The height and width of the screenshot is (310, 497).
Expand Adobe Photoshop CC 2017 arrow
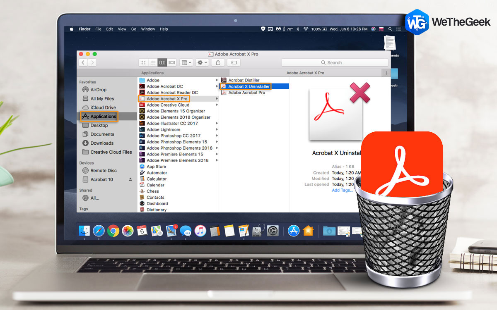click(217, 136)
